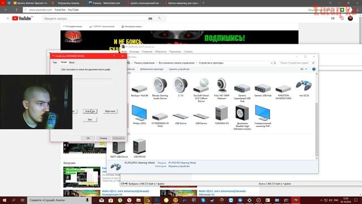The height and width of the screenshot is (204, 362).
Task: Select the Realtek High Definition Audio speakers icon
Action: point(242,113)
